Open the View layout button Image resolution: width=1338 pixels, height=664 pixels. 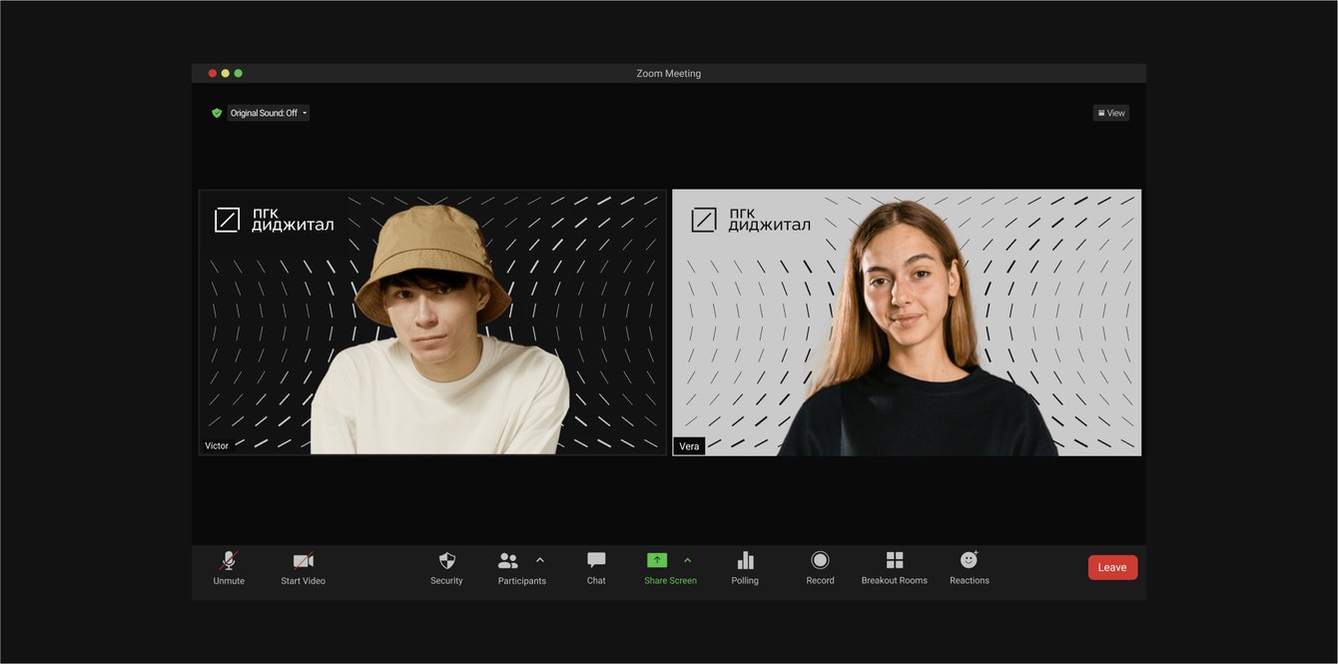tap(1111, 113)
